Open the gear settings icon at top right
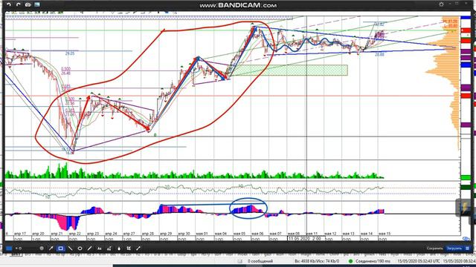Viewport: 476px width, 267px height. pos(441,4)
